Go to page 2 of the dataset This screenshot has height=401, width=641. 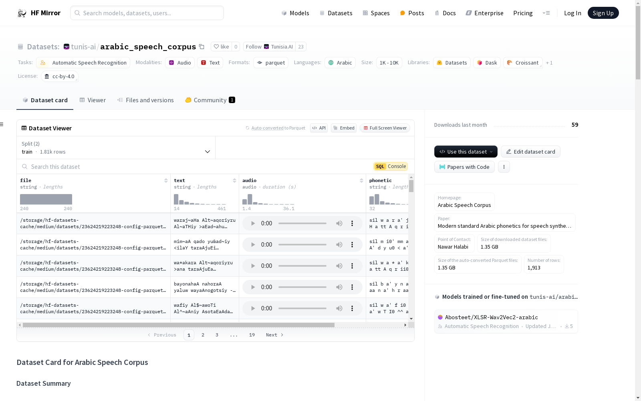coord(203,335)
